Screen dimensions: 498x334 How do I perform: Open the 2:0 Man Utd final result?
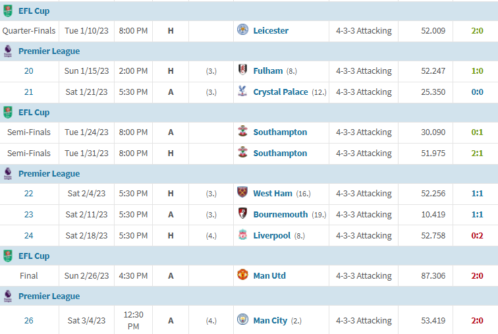pyautogui.click(x=477, y=275)
